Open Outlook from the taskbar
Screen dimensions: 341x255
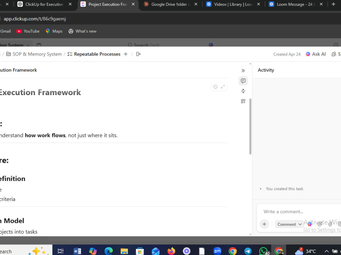pyautogui.click(x=155, y=251)
